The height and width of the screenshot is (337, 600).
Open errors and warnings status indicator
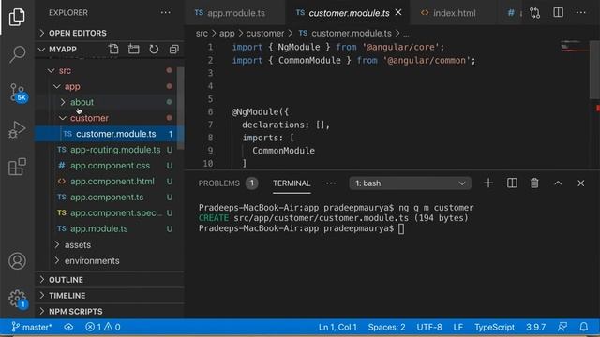[103, 327]
